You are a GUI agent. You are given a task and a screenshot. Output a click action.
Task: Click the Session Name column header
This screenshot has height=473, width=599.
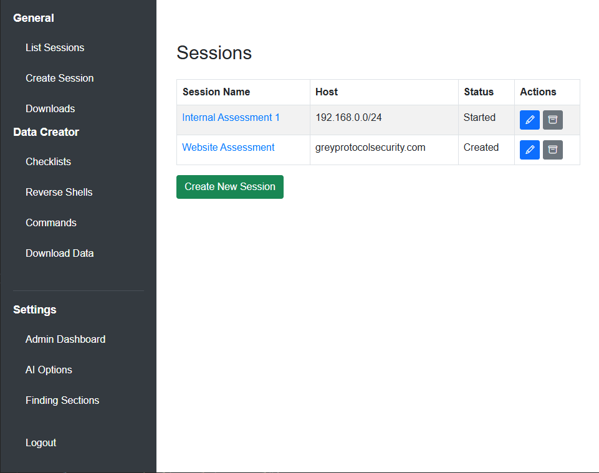(x=216, y=92)
